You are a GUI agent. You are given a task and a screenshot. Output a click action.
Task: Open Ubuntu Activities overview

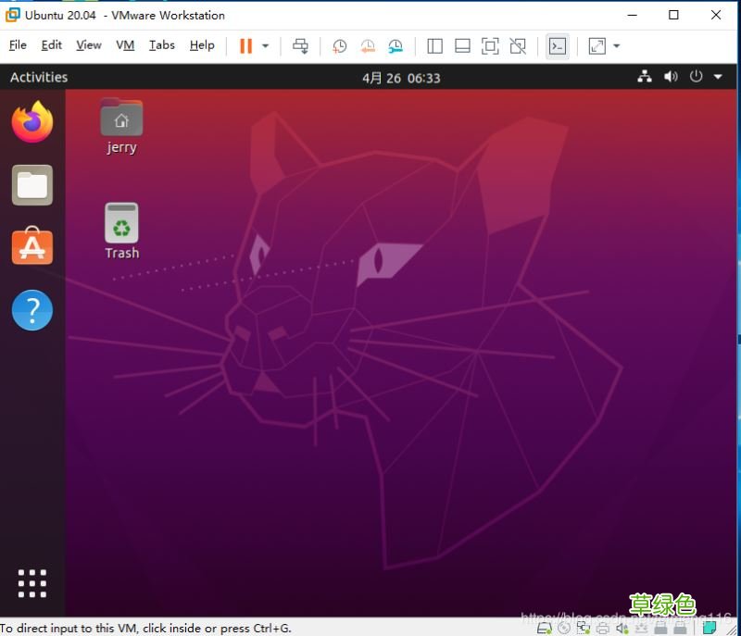[39, 77]
